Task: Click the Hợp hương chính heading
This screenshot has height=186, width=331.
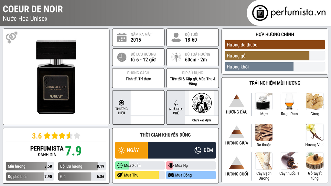Action: coord(275,34)
